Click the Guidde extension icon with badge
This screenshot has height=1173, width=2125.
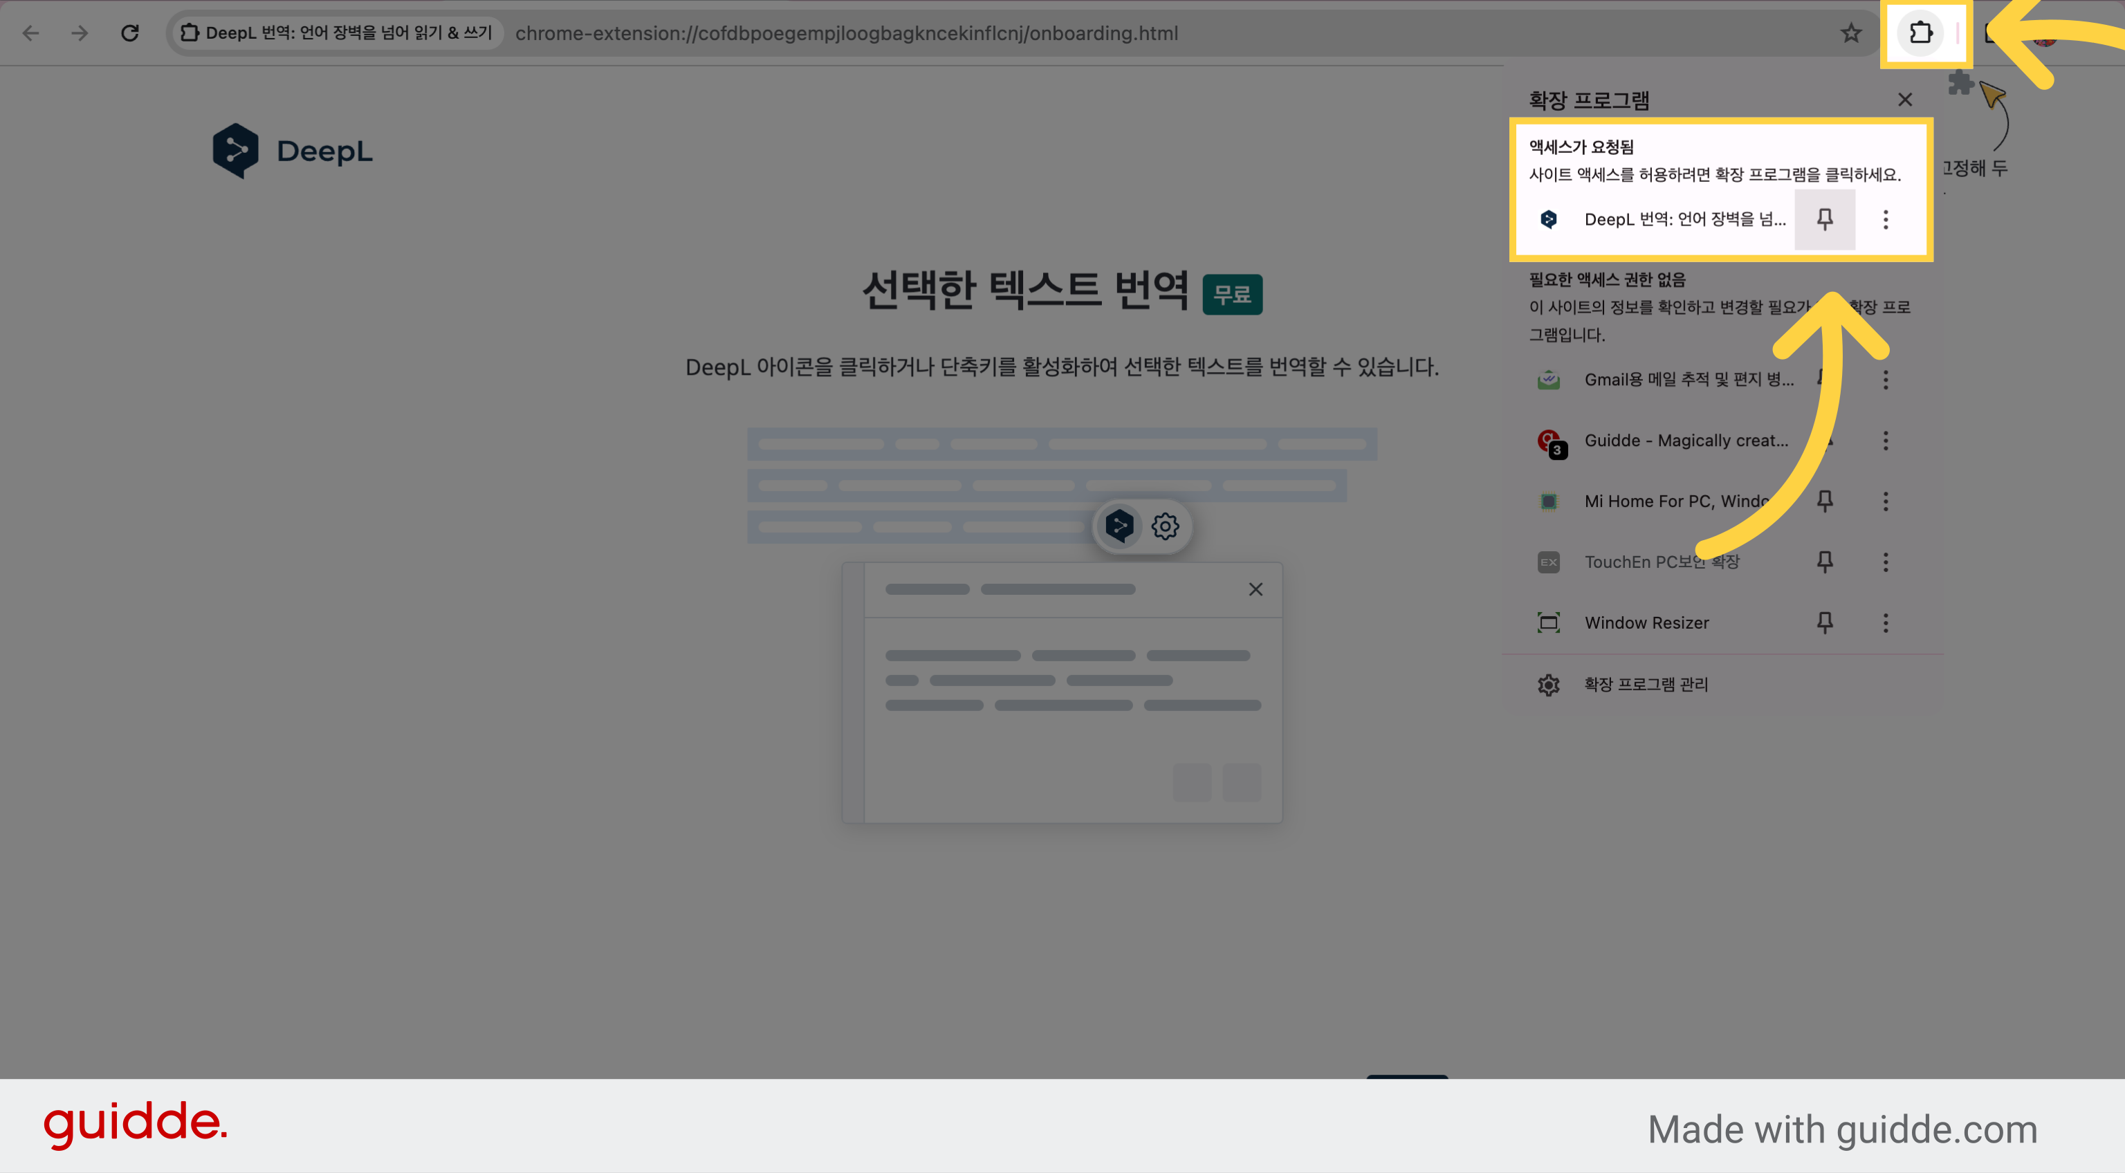(1550, 443)
